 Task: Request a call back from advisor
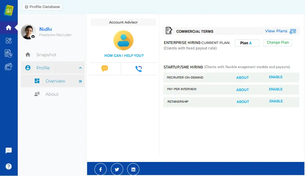pos(138,69)
